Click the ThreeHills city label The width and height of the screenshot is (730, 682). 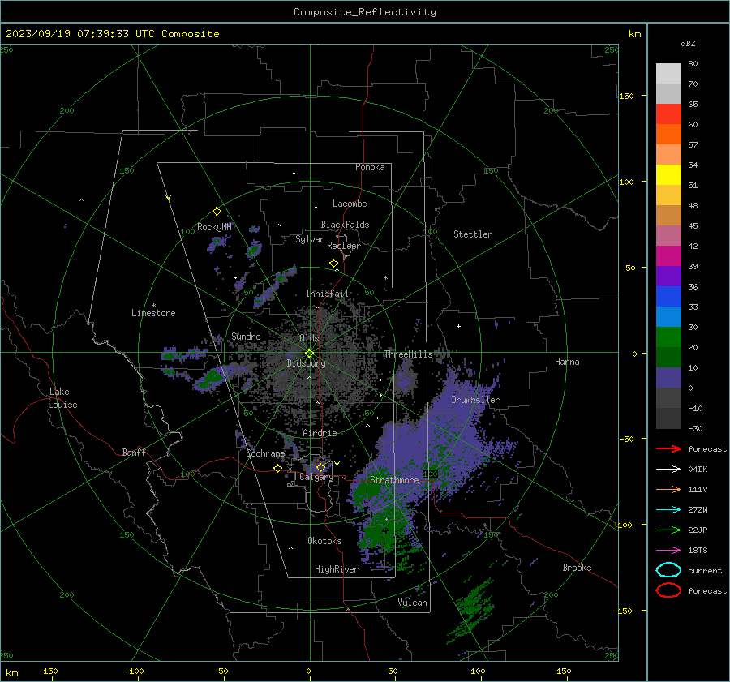pos(408,354)
